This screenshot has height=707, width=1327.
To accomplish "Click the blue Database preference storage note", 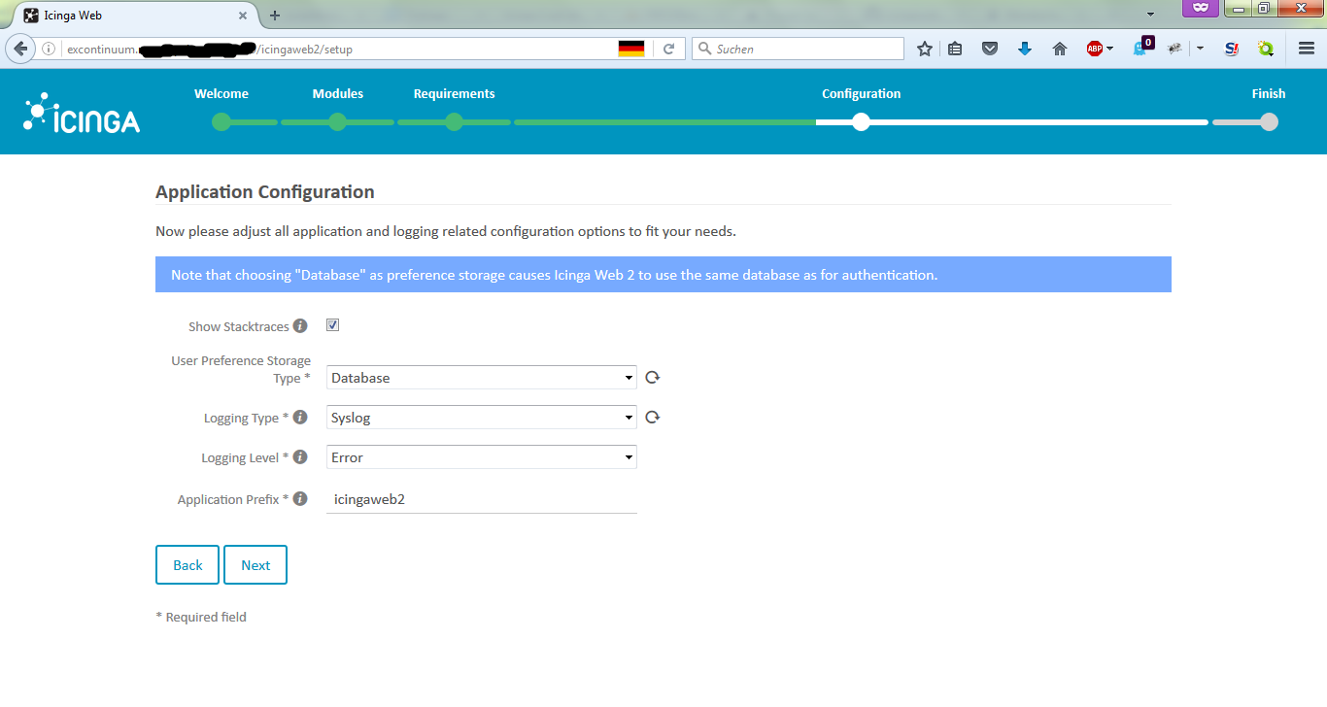I will (x=663, y=275).
